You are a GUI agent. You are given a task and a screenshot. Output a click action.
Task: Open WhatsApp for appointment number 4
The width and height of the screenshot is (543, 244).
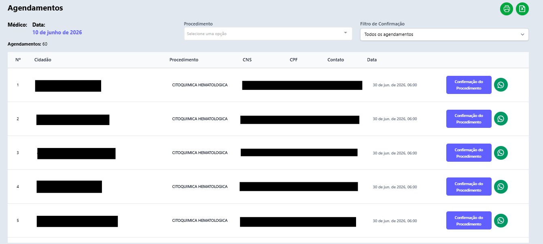tap(501, 186)
